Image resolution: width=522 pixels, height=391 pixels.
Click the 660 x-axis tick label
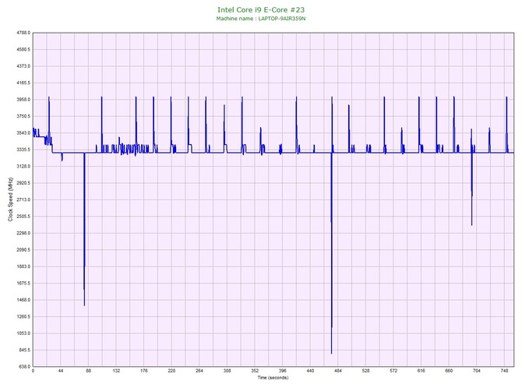tap(449, 371)
